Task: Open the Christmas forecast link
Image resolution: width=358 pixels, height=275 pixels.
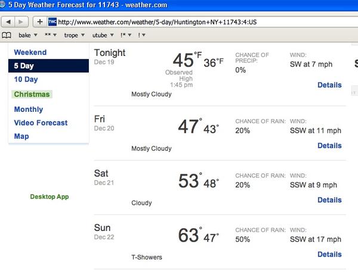Action: pos(32,94)
